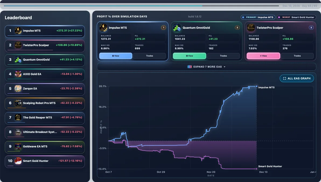Select the Goldwave EA MT5 row

point(45,147)
